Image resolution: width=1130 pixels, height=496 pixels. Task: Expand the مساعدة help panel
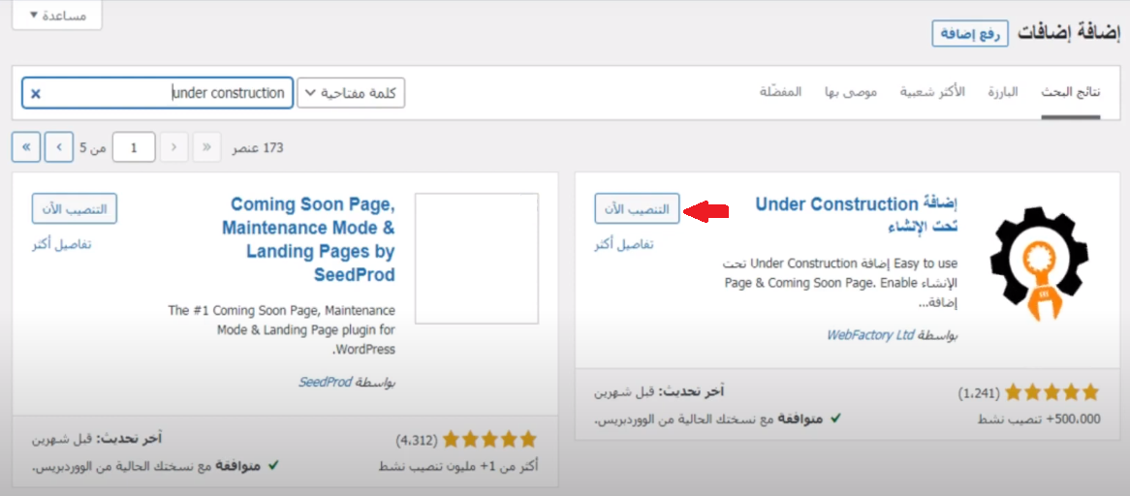57,15
